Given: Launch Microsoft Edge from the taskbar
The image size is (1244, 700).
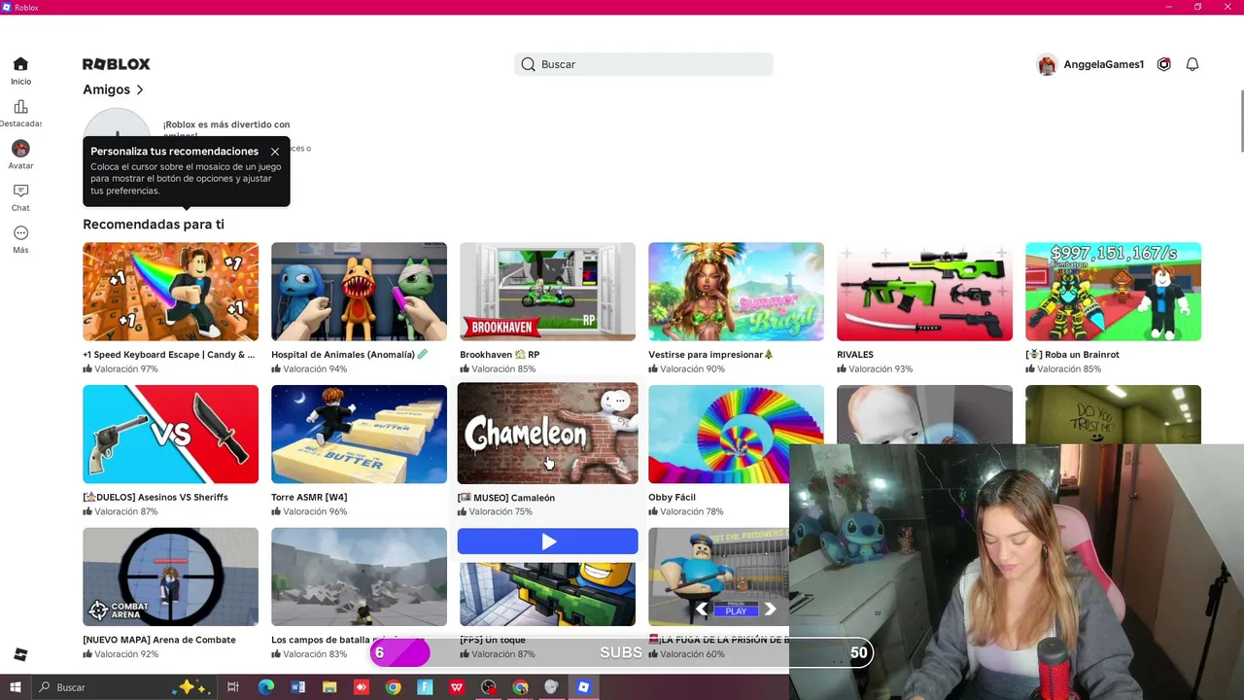Looking at the screenshot, I should 265,687.
